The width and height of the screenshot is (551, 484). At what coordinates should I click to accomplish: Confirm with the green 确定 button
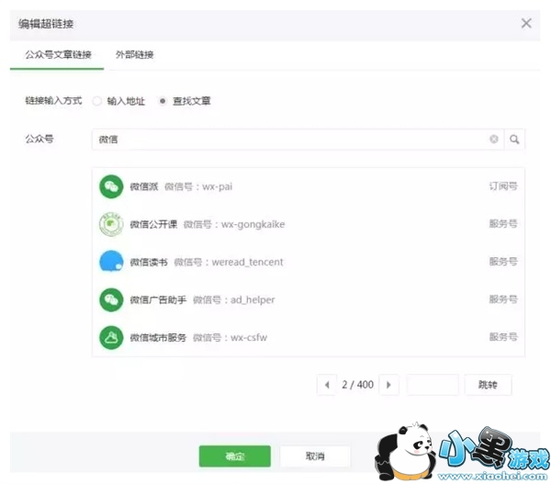pos(235,456)
